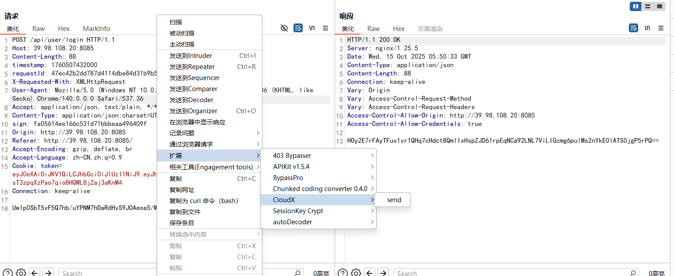The height and width of the screenshot is (276, 674).
Task: Open the response panel hamburger menu
Action: [661, 28]
